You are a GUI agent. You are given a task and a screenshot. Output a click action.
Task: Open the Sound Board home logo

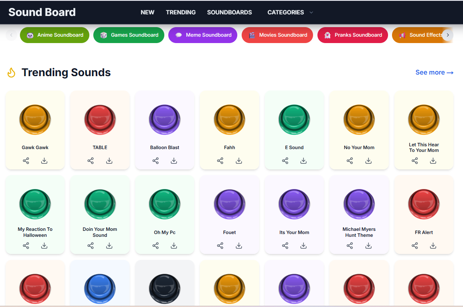coord(42,12)
